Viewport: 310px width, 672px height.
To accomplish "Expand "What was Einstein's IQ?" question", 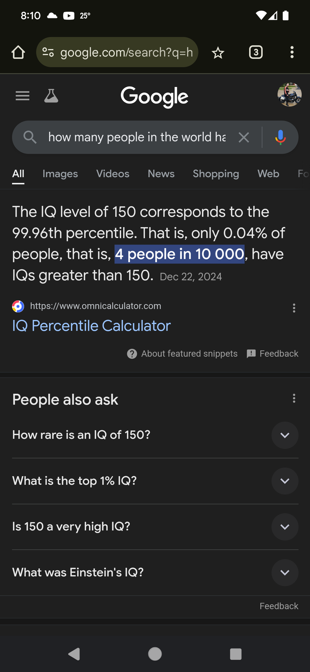I will click(285, 573).
